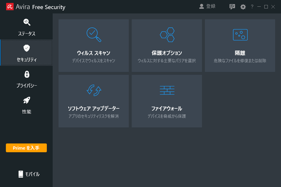The height and width of the screenshot is (187, 281).
Task: Click the Avira red logo icon
Action: (10, 7)
